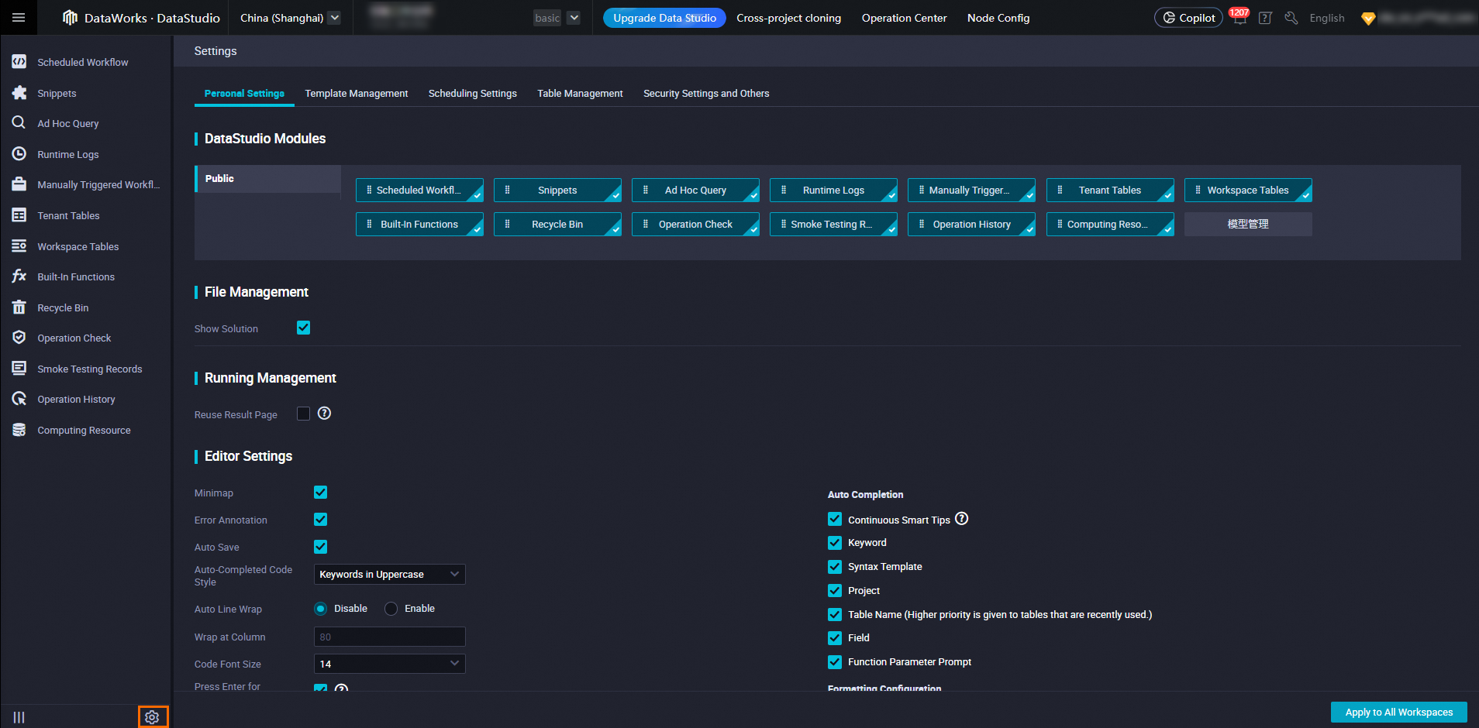Switch to Scheduling Settings tab
The width and height of the screenshot is (1479, 728).
point(473,93)
